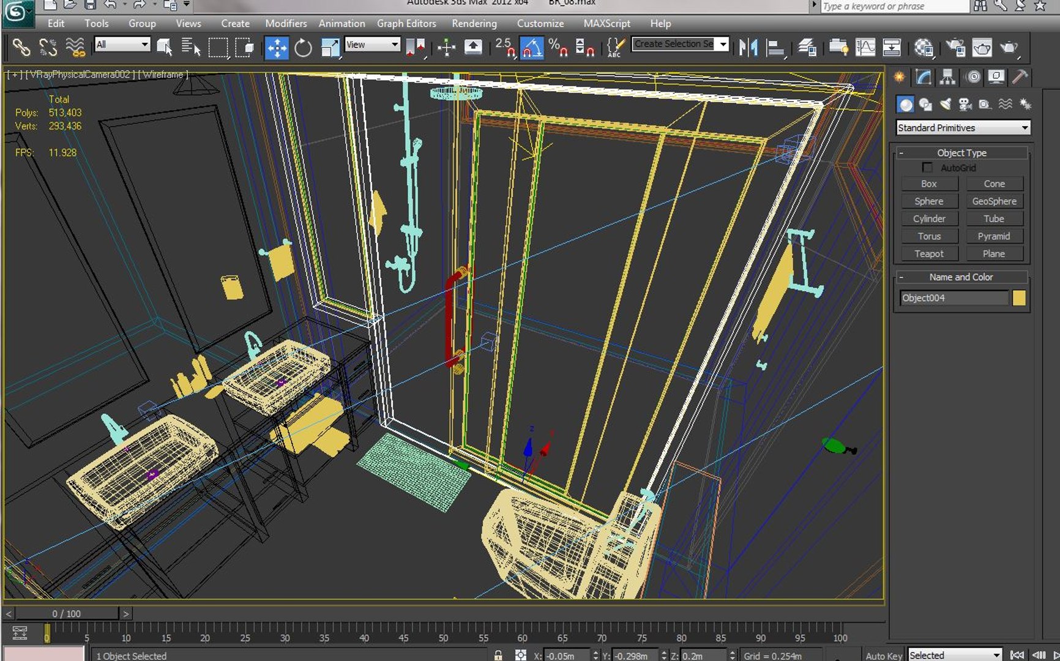The height and width of the screenshot is (661, 1060).
Task: Click the Cylinder primitive button
Action: [928, 218]
